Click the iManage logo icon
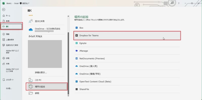 click(77, 51)
